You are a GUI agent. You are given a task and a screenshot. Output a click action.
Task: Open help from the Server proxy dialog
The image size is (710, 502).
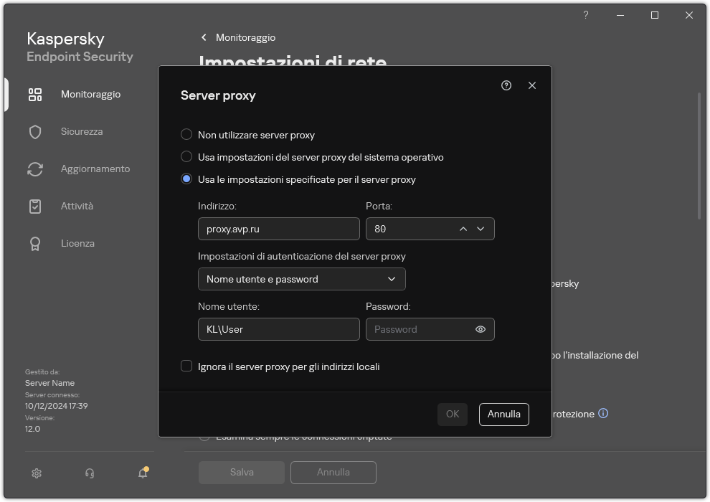tap(506, 85)
